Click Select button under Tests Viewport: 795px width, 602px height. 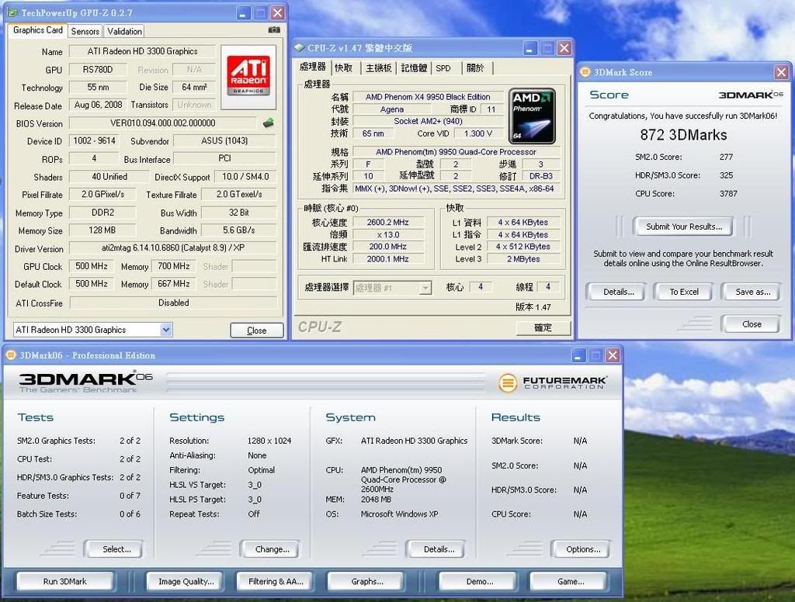click(116, 549)
